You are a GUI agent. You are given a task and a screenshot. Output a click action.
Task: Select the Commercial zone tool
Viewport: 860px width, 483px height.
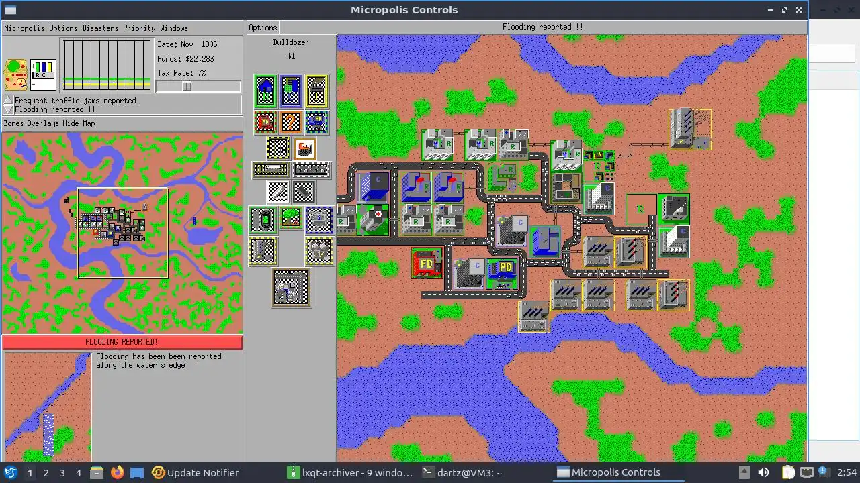point(291,91)
